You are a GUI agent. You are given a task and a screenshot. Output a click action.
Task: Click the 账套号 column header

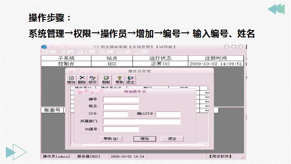[x=52, y=110]
